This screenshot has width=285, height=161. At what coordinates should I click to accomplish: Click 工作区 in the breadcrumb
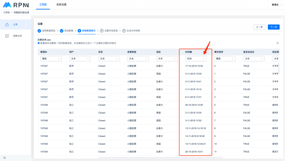(x=7, y=13)
